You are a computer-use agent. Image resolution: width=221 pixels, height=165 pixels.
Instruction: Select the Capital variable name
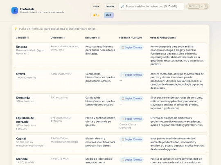tap(21, 139)
